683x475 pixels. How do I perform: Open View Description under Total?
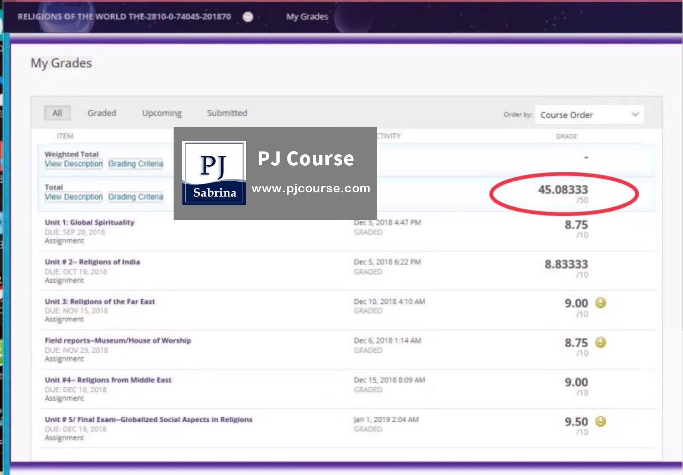[74, 197]
